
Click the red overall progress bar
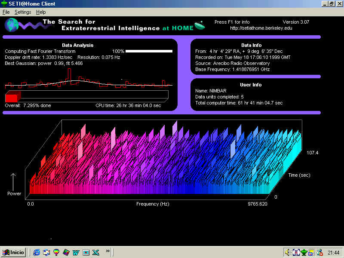tap(11, 98)
